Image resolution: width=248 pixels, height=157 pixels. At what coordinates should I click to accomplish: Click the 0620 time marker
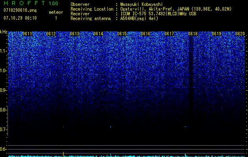coord(240,34)
